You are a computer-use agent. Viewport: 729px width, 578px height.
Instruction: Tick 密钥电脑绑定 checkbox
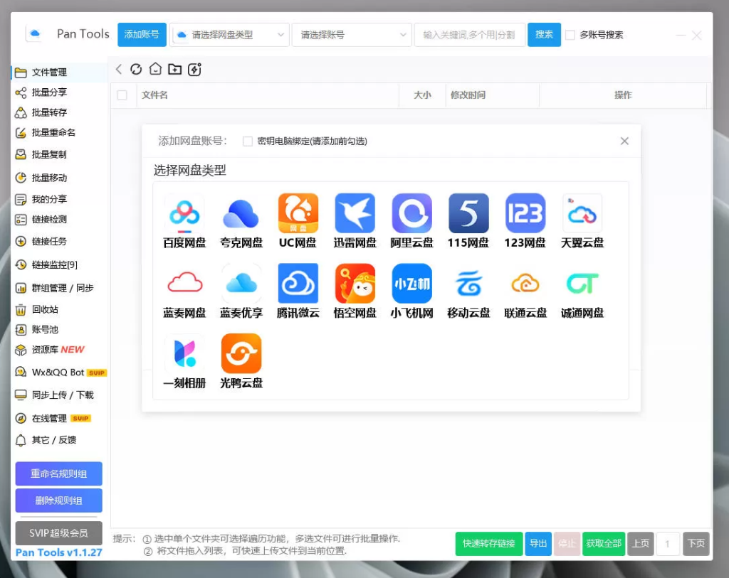pos(248,141)
